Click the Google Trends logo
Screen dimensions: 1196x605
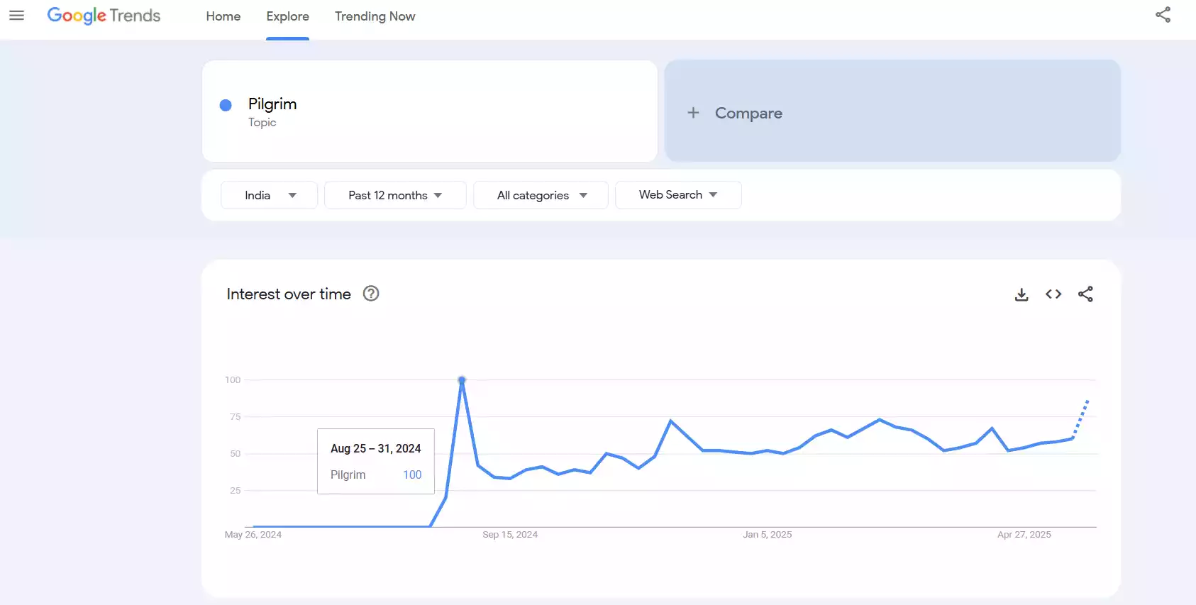point(104,16)
